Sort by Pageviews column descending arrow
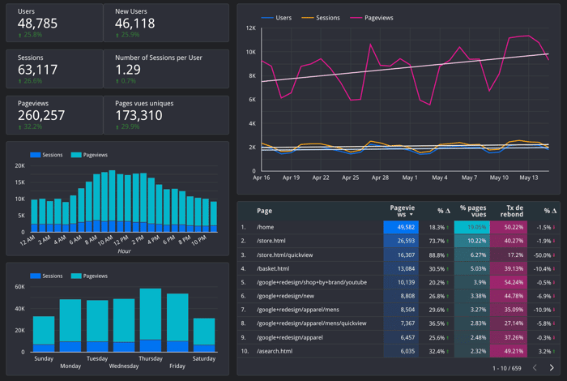Viewport: 567px width, 381px height. point(411,215)
